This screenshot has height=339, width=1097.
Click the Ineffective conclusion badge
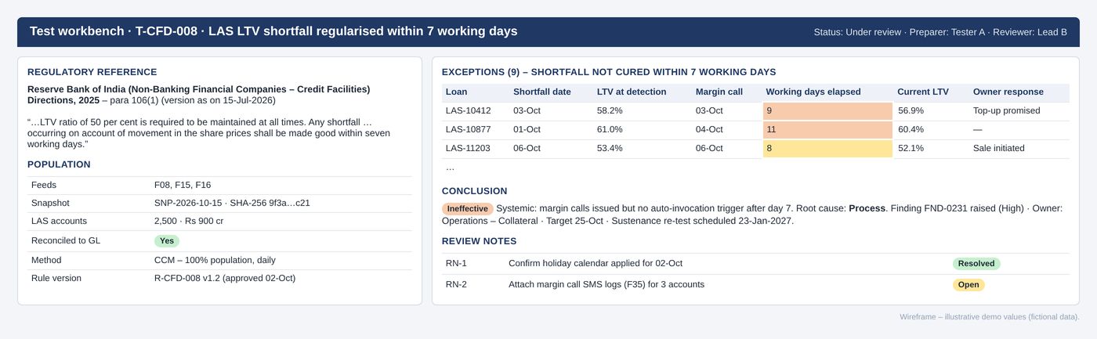coord(468,209)
